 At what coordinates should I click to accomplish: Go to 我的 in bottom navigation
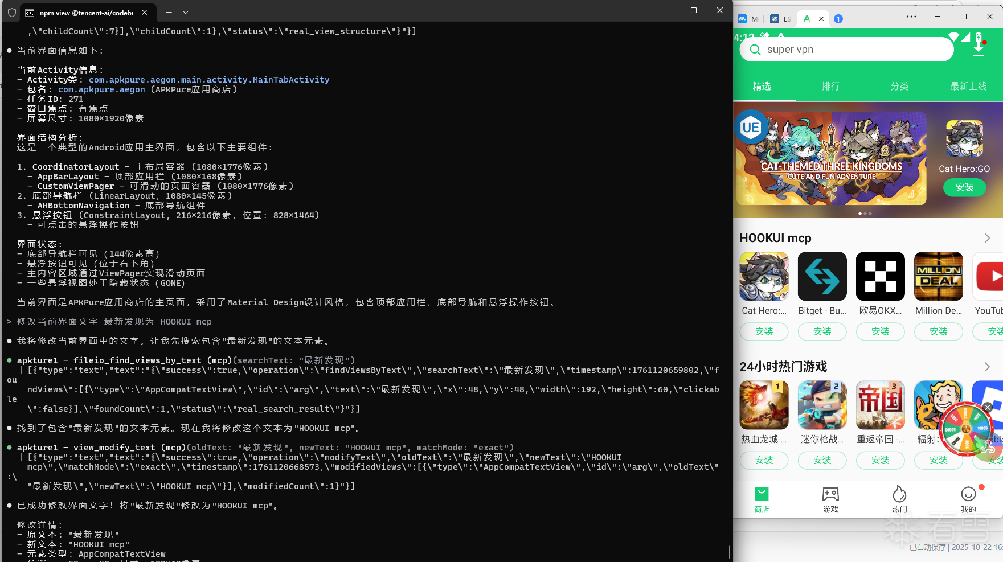[x=968, y=500]
